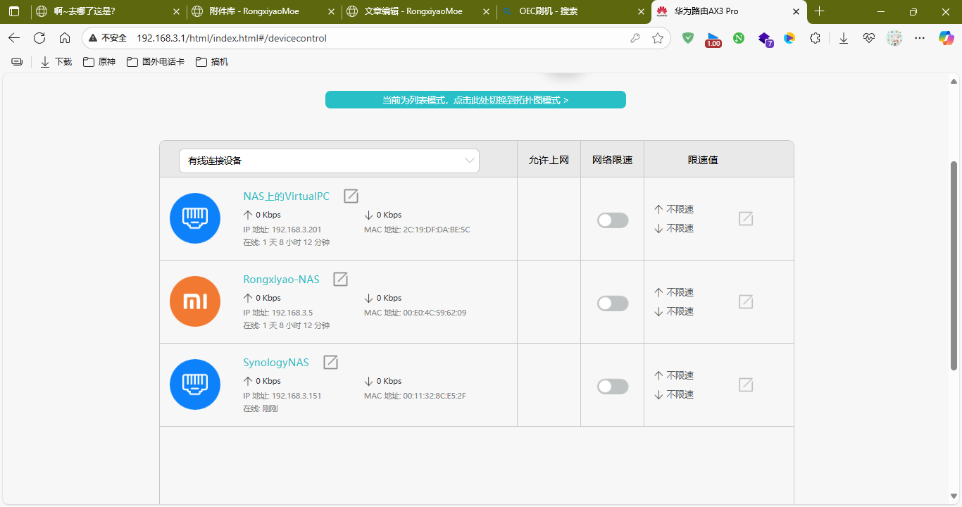Image resolution: width=962 pixels, height=507 pixels.
Task: Refresh the router page
Action: (x=39, y=38)
